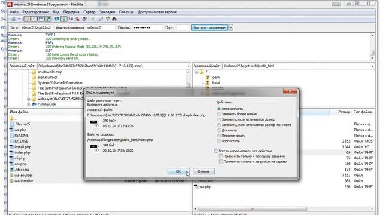Select Заменить, если отличается размер или новее

(219, 125)
